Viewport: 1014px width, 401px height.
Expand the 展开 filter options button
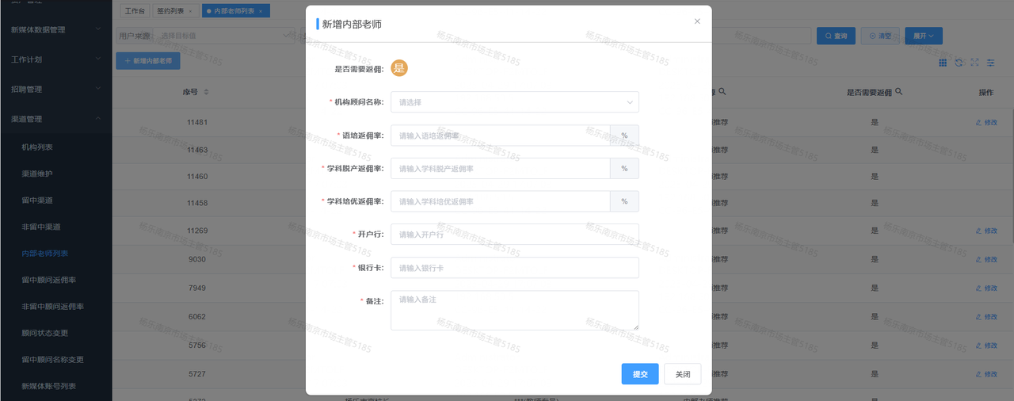click(923, 36)
